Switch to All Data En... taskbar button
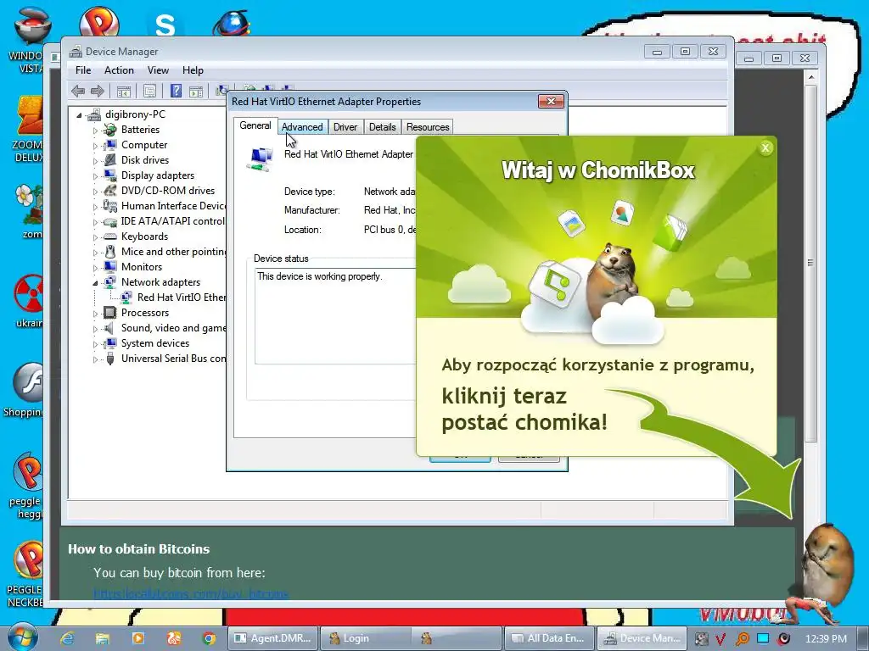Viewport: 869px width, 651px height. (x=549, y=638)
